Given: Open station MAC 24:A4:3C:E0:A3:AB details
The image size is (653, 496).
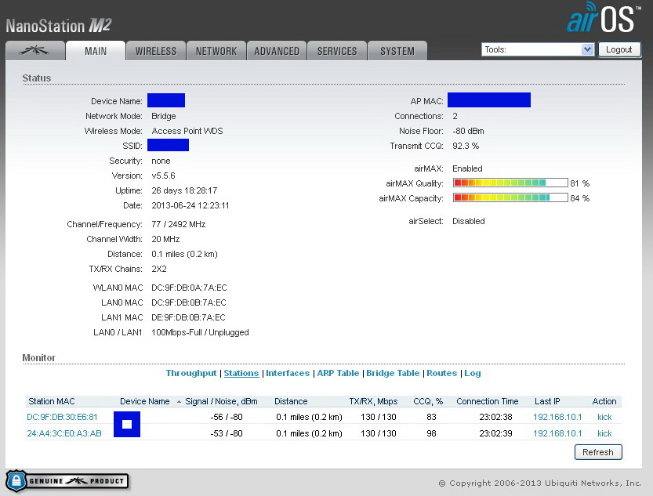Looking at the screenshot, I should pos(64,433).
